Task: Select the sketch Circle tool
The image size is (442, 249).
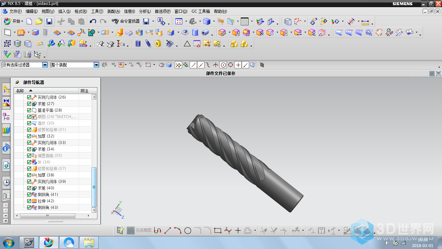Action: point(188,231)
